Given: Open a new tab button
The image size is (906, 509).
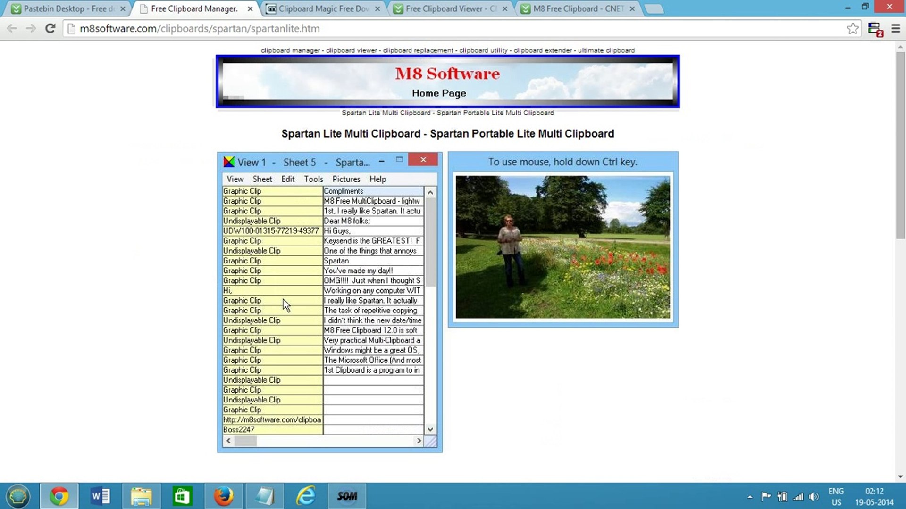Looking at the screenshot, I should 654,9.
